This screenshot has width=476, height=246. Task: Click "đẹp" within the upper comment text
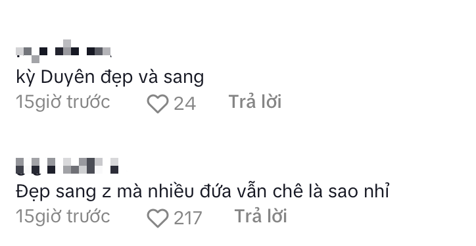tap(116, 78)
